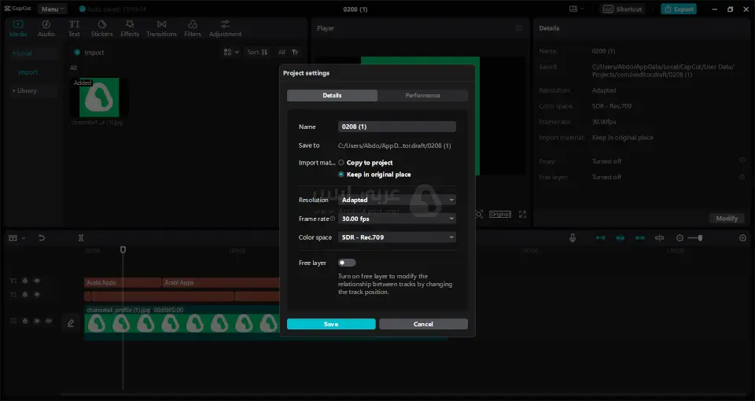Click the cover edit pencil icon

[x=71, y=323]
